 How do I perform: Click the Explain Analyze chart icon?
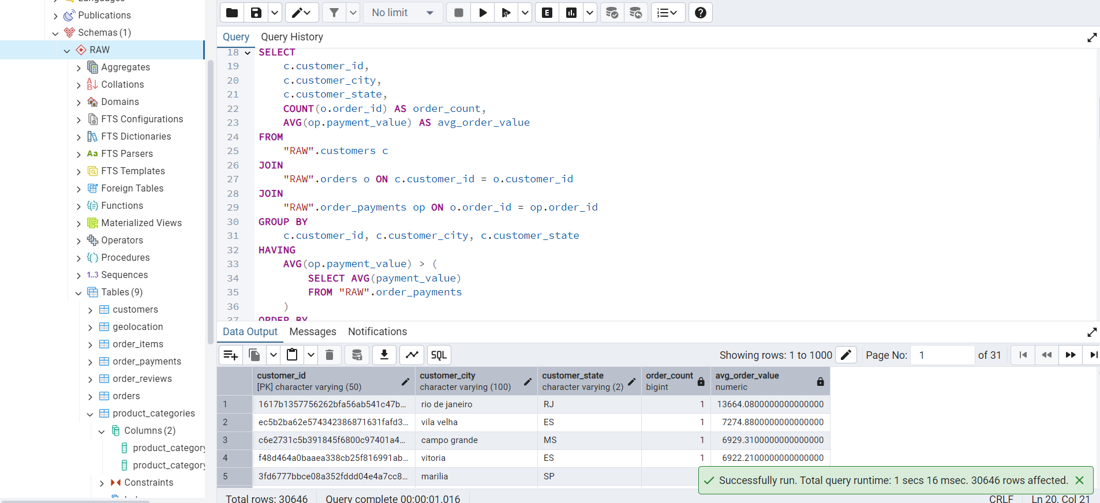tap(571, 13)
